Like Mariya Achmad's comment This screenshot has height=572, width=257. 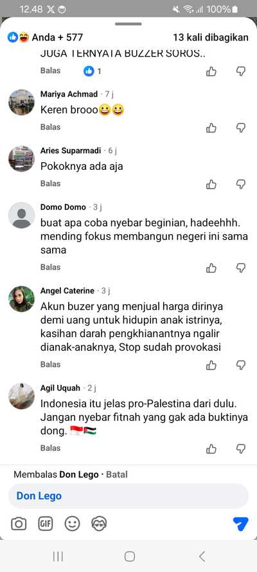tap(211, 127)
